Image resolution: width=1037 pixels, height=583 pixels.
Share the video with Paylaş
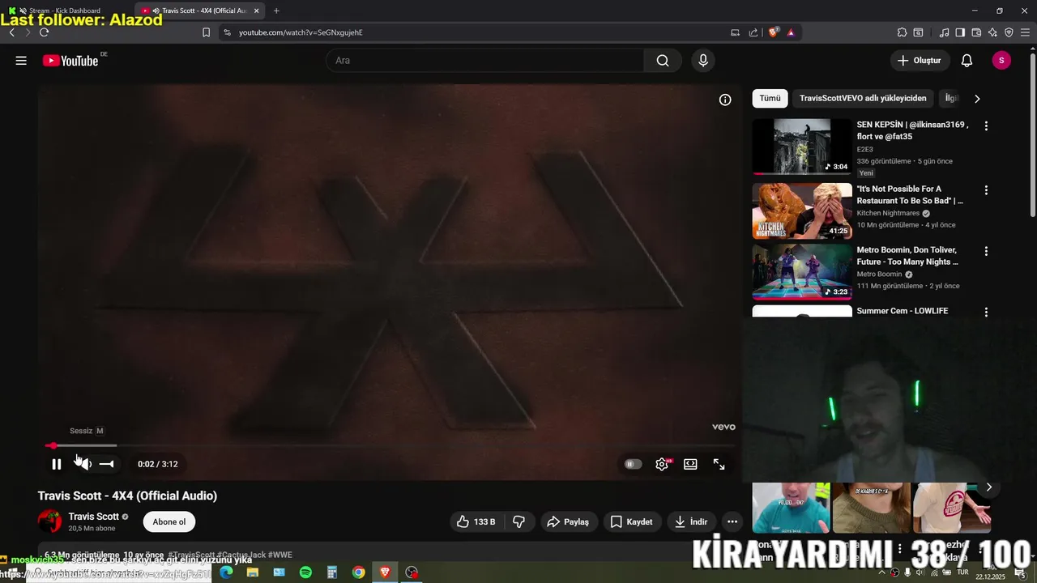click(x=568, y=521)
